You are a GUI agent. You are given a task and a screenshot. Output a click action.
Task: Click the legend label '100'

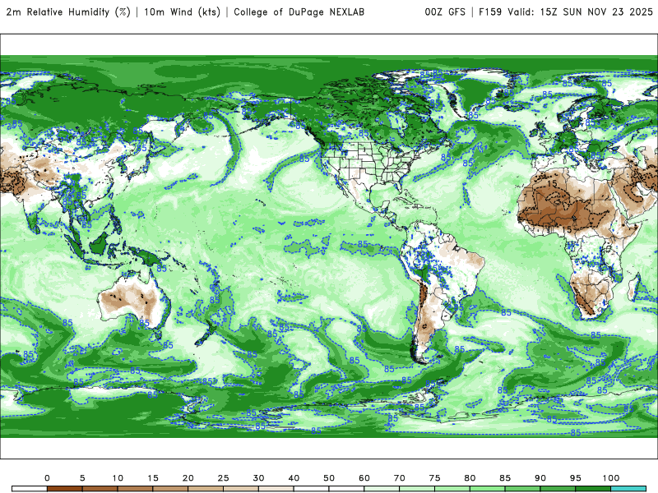click(x=611, y=478)
